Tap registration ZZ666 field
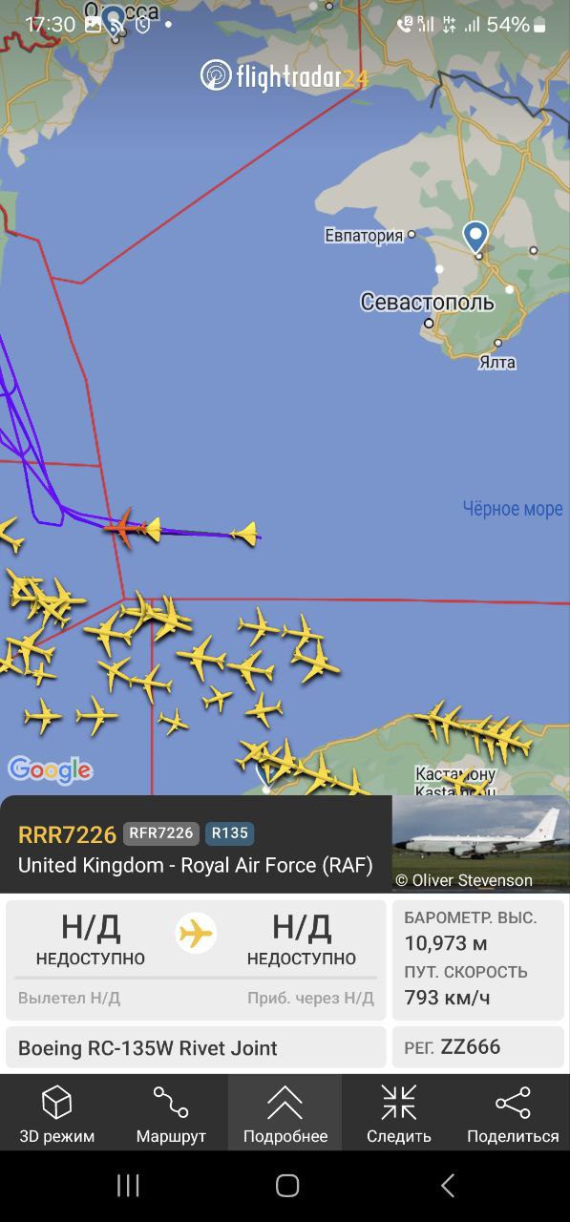The width and height of the screenshot is (570, 1222). pyautogui.click(x=478, y=1047)
